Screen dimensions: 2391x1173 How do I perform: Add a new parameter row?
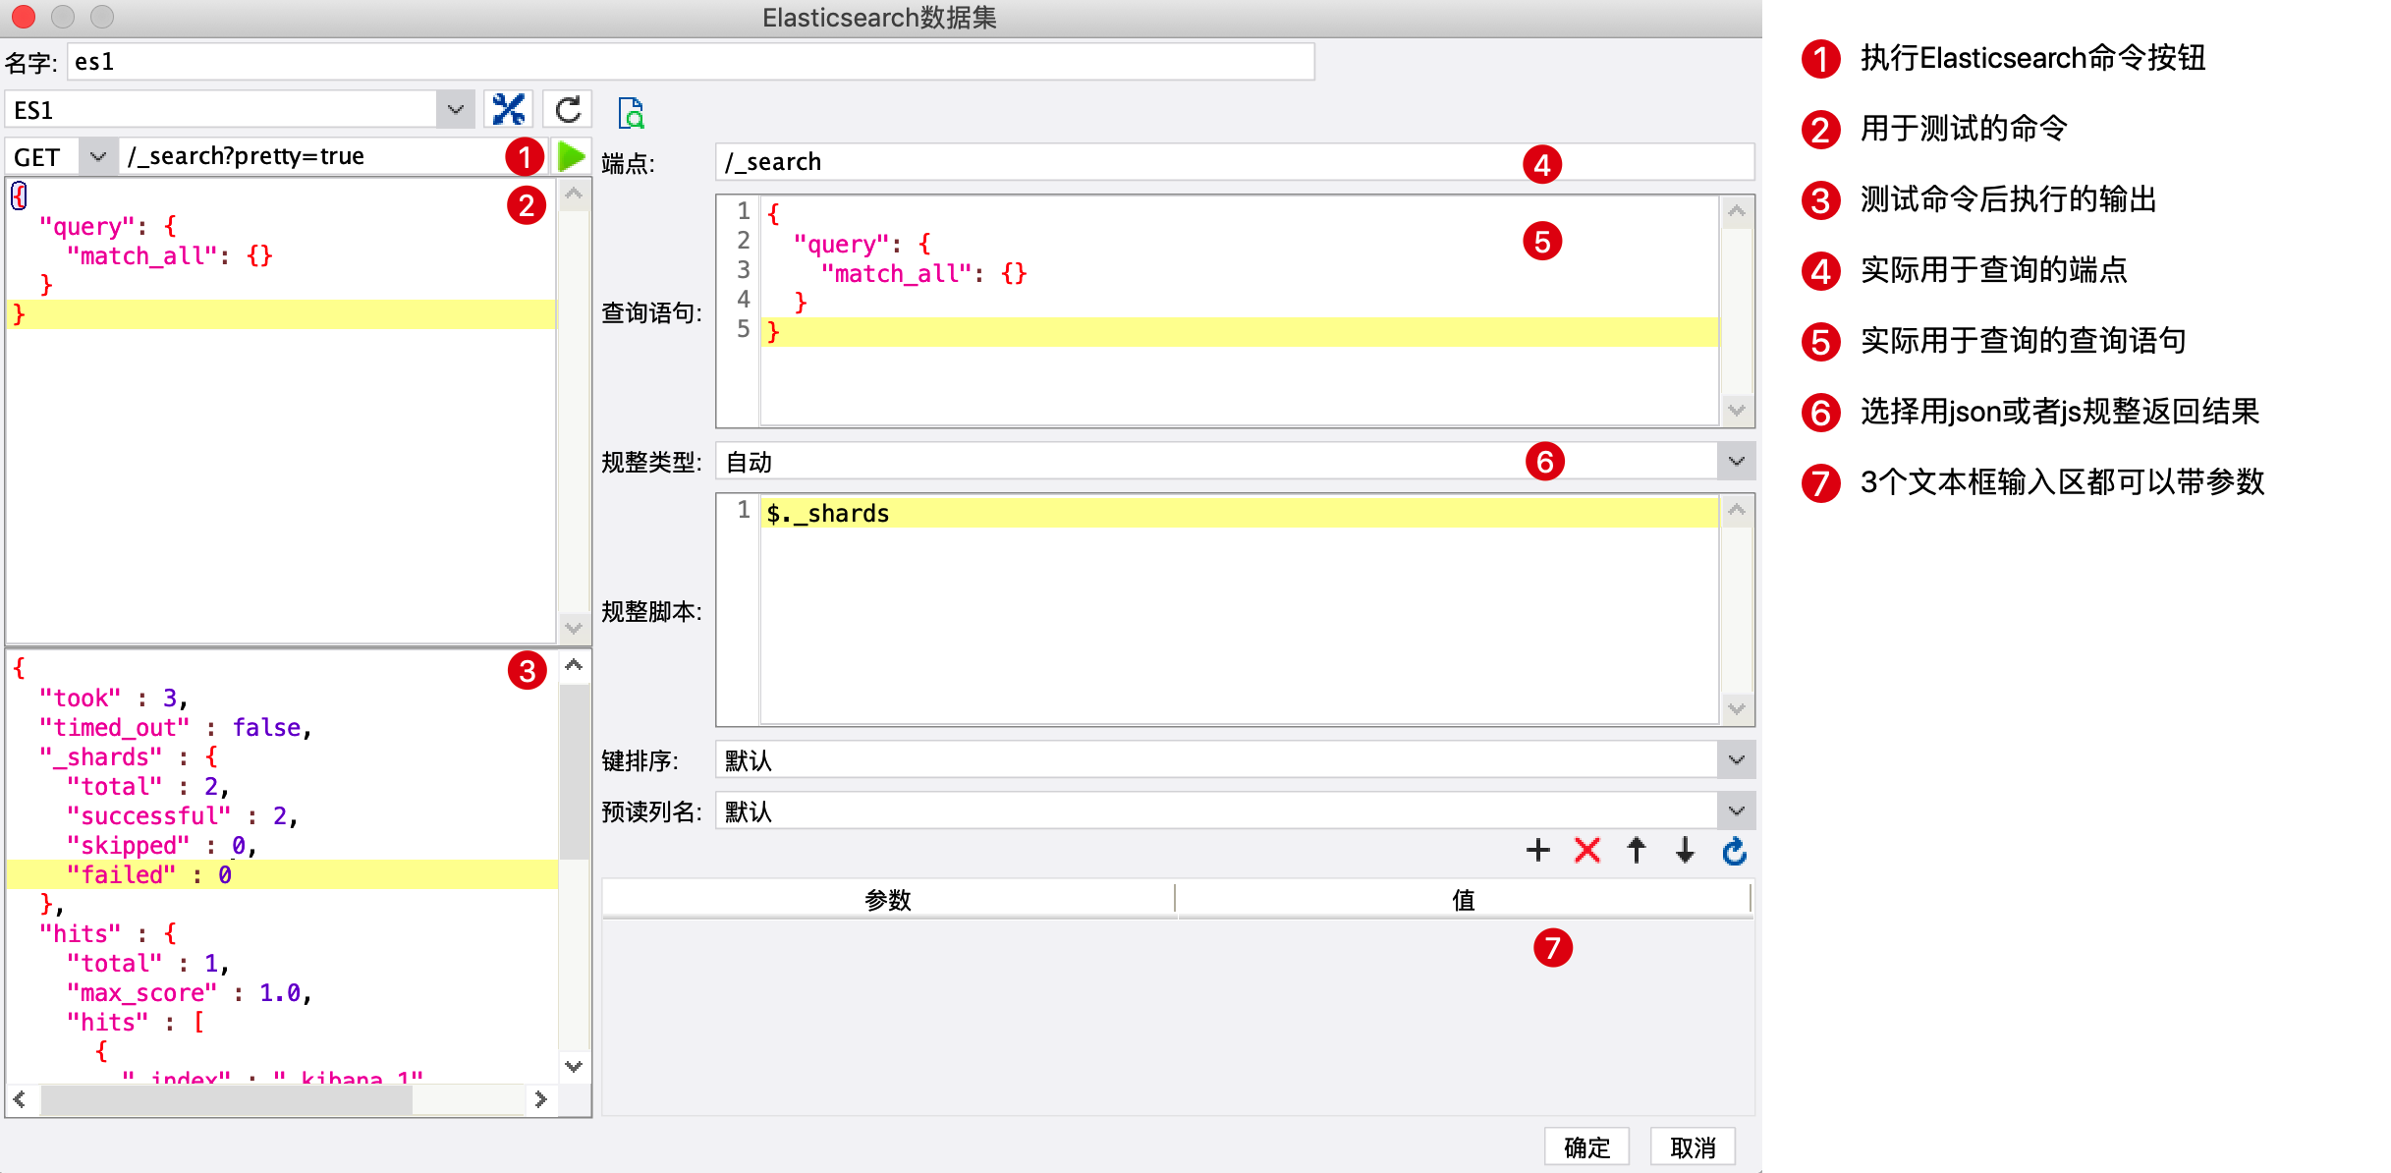pyautogui.click(x=1537, y=851)
